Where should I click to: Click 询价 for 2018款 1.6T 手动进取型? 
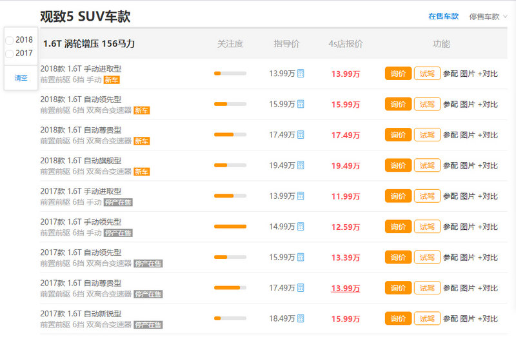point(398,74)
